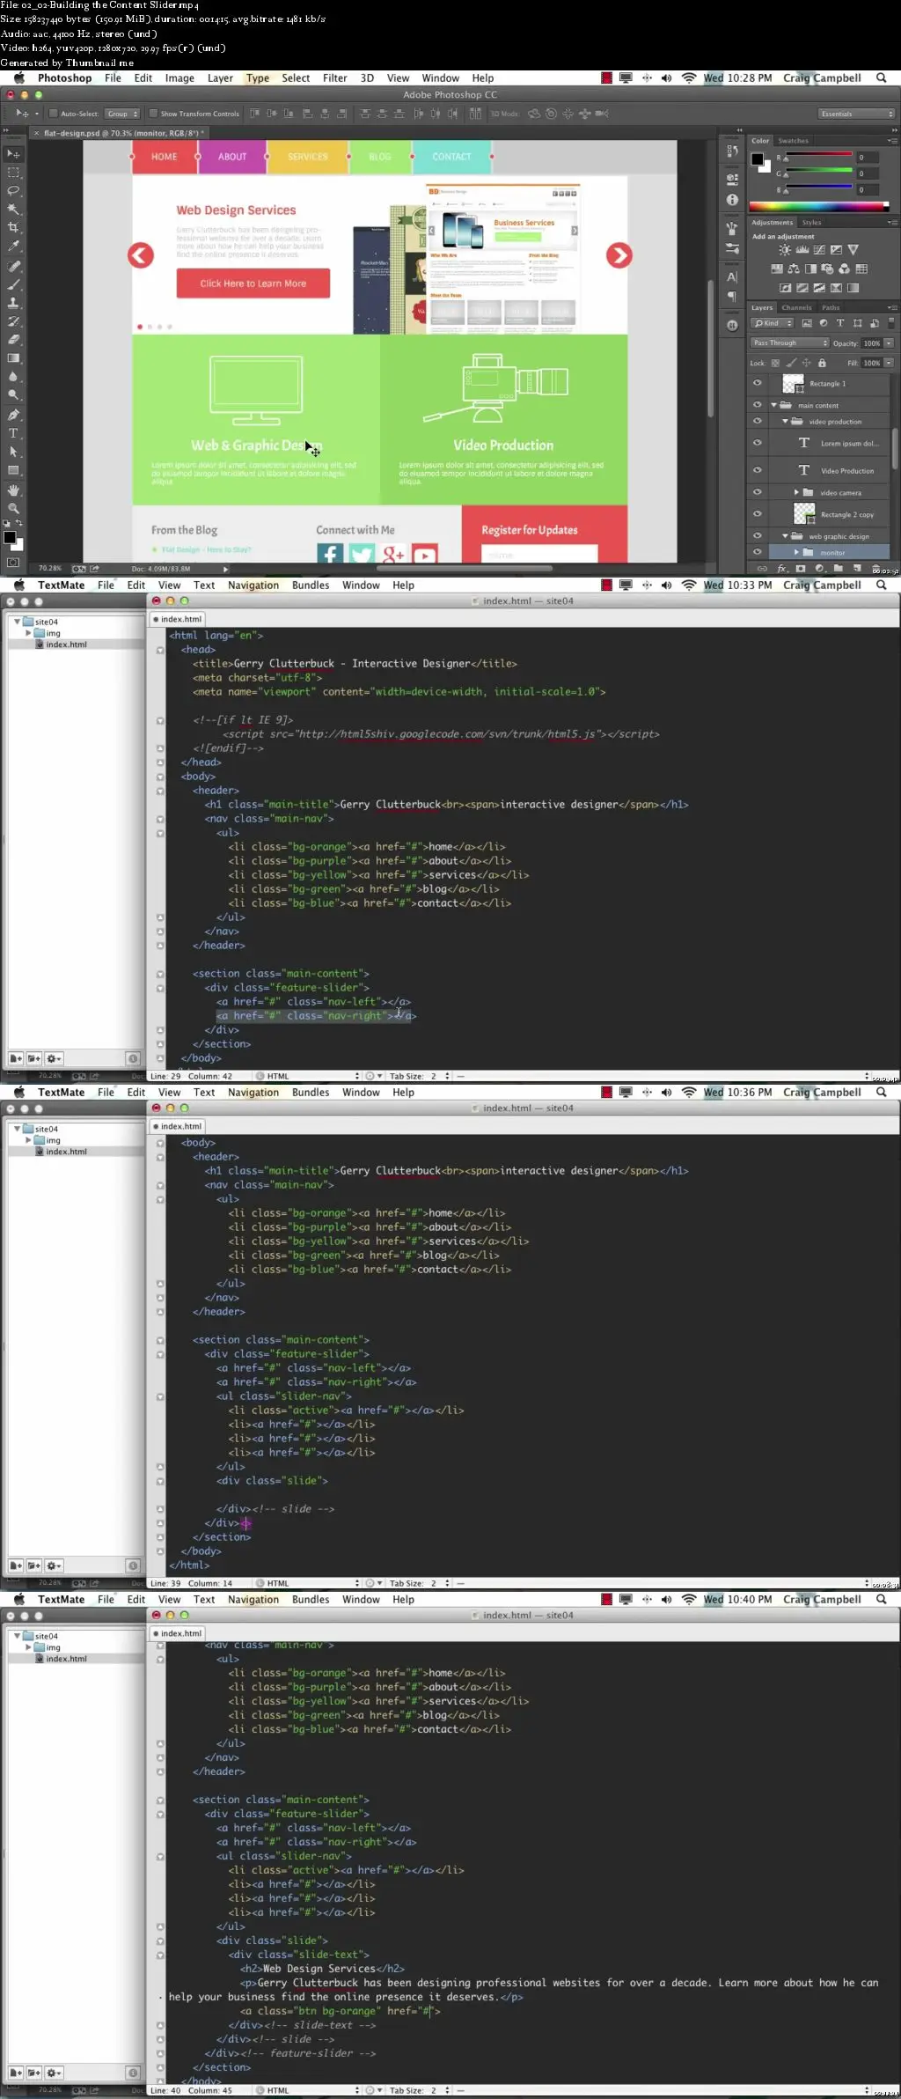The image size is (901, 2099).
Task: Enable the Auto-Select checkbox
Action: click(53, 114)
